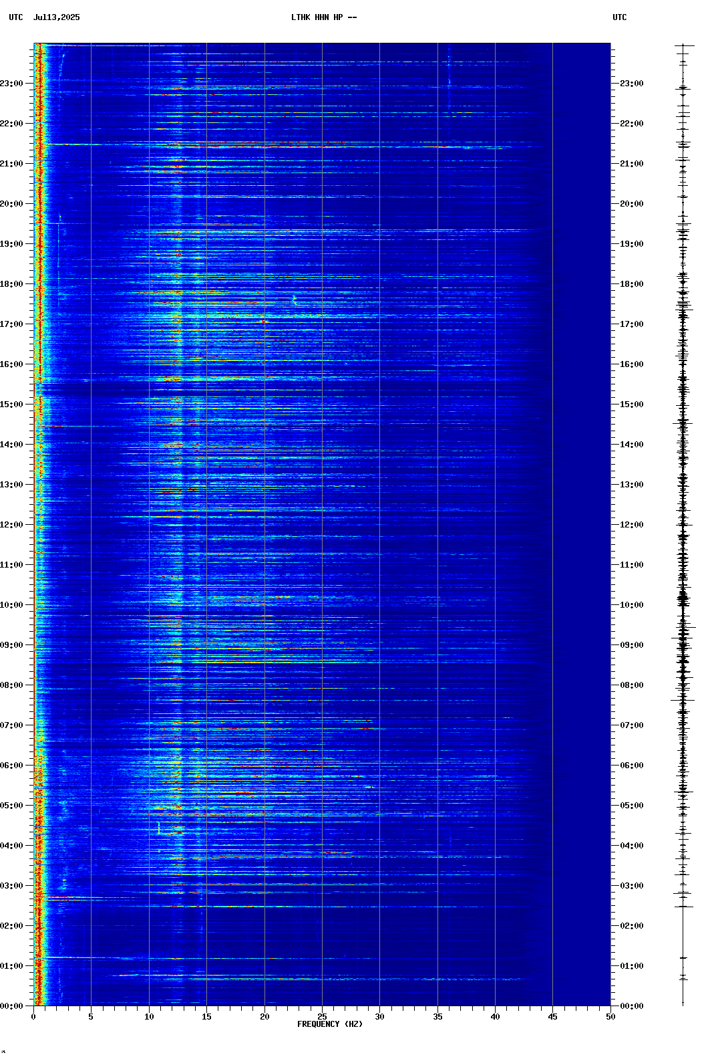
Task: Click 17:00 on the right time axis
Action: (x=632, y=324)
